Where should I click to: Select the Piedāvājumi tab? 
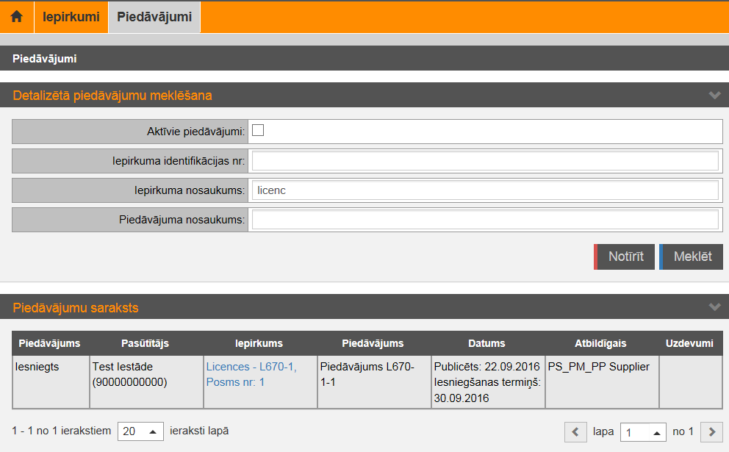tap(154, 16)
